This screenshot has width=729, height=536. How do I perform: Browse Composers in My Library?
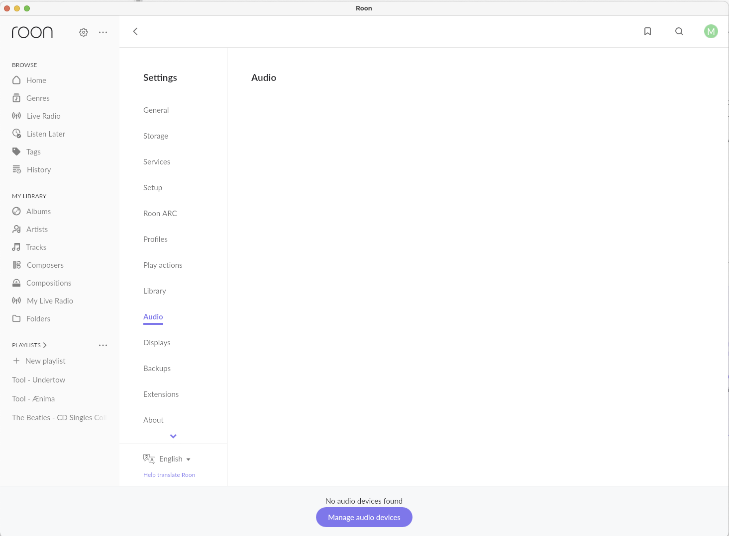click(45, 265)
